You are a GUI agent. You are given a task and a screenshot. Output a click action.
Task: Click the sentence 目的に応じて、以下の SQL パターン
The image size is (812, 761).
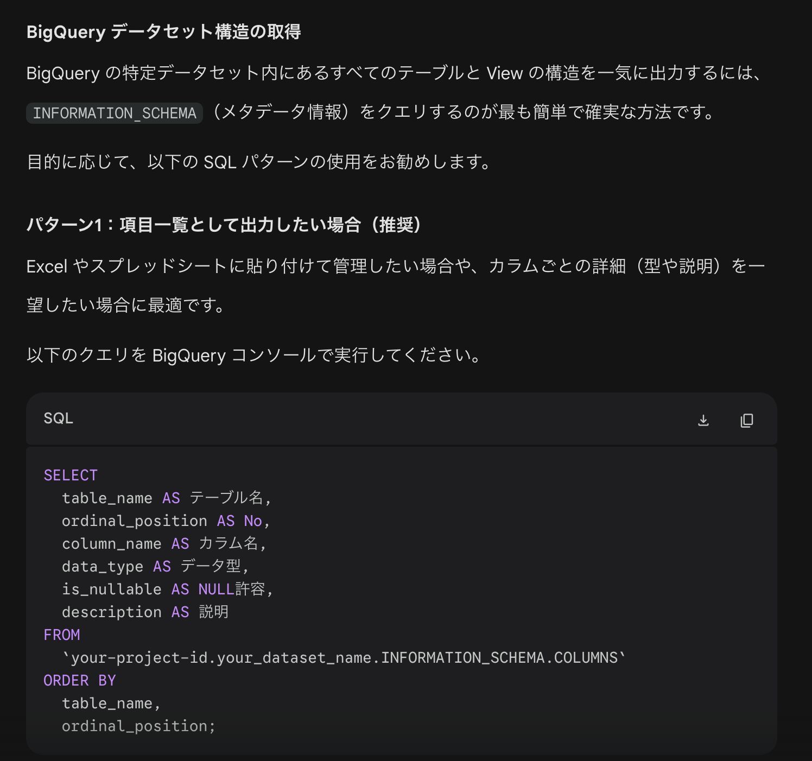pyautogui.click(x=259, y=162)
